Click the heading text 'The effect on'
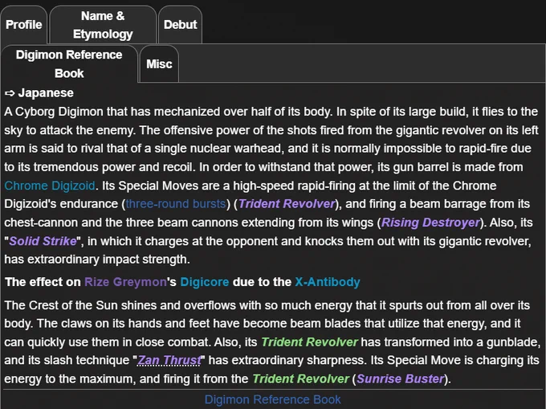 pos(43,282)
